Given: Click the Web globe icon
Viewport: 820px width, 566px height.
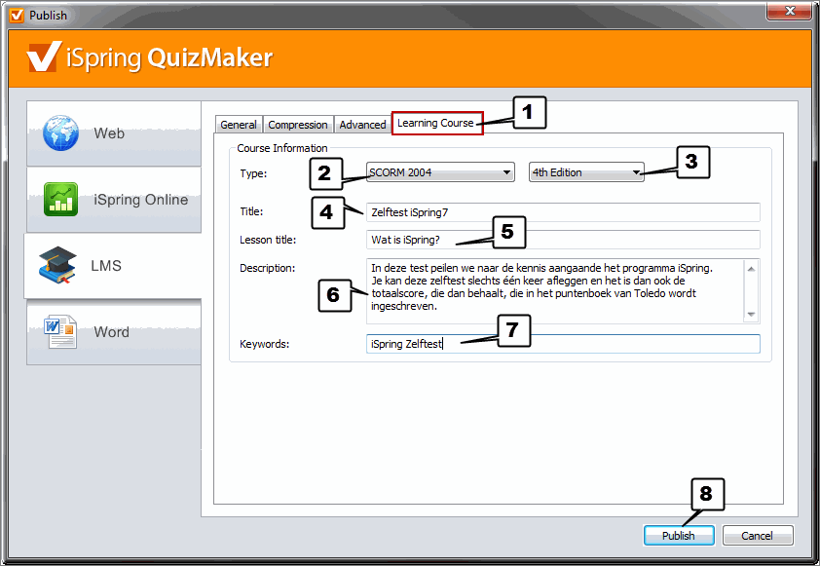Looking at the screenshot, I should pos(60,132).
